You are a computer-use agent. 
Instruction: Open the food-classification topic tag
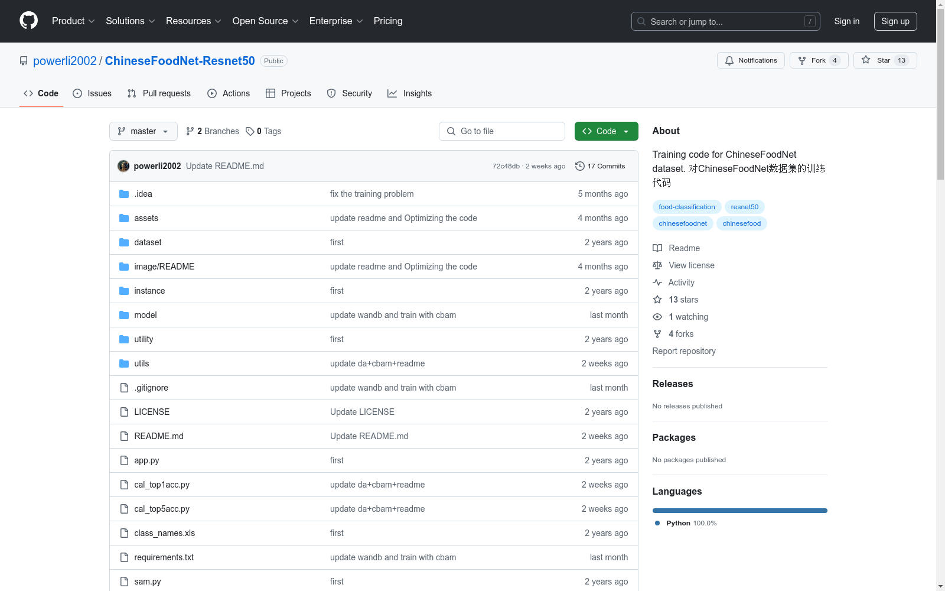coord(687,207)
